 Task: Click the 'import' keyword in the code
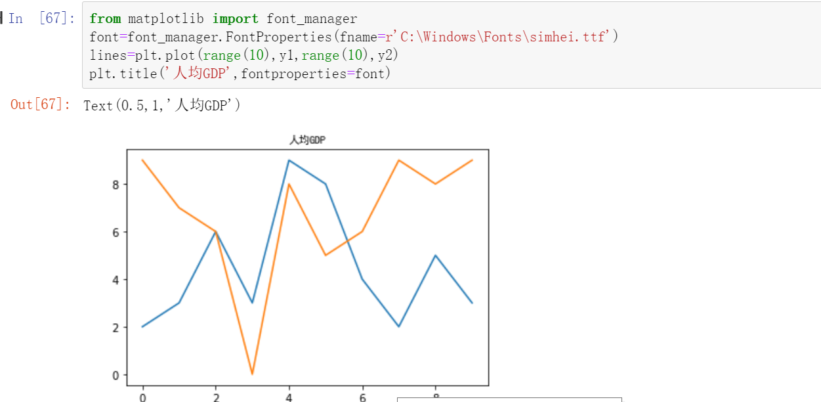235,18
